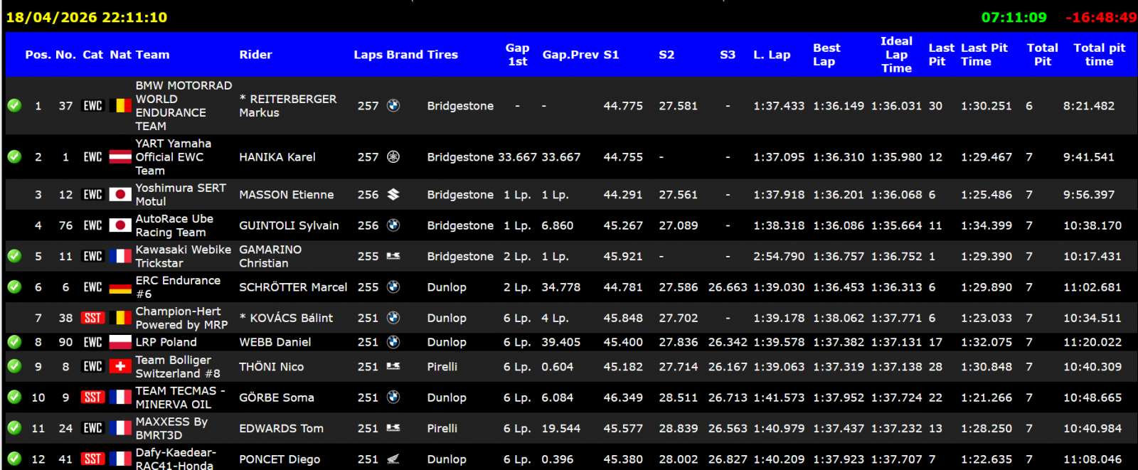The image size is (1138, 470).
Task: Click the Polish flag next to LRP Poland
Action: (x=120, y=342)
